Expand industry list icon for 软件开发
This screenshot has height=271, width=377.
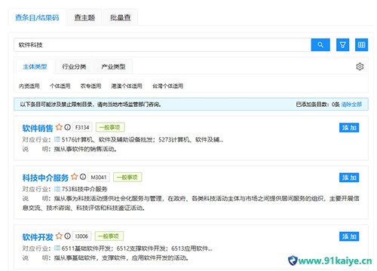(57, 248)
